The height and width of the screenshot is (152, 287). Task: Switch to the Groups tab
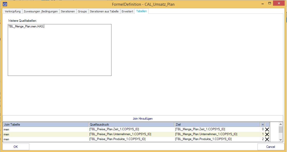(x=82, y=11)
